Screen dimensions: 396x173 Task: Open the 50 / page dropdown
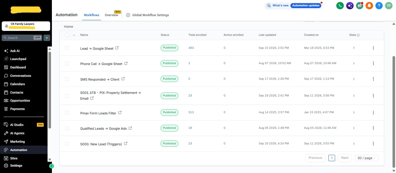(x=366, y=158)
